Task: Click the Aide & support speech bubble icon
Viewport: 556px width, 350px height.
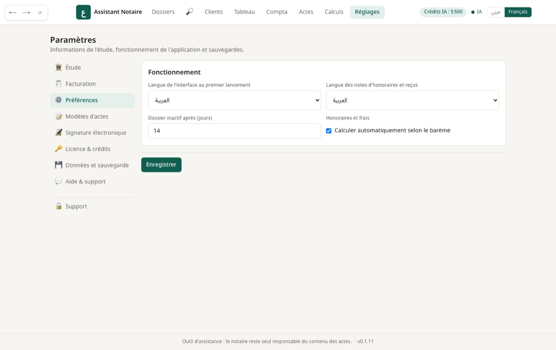Action: [58, 181]
